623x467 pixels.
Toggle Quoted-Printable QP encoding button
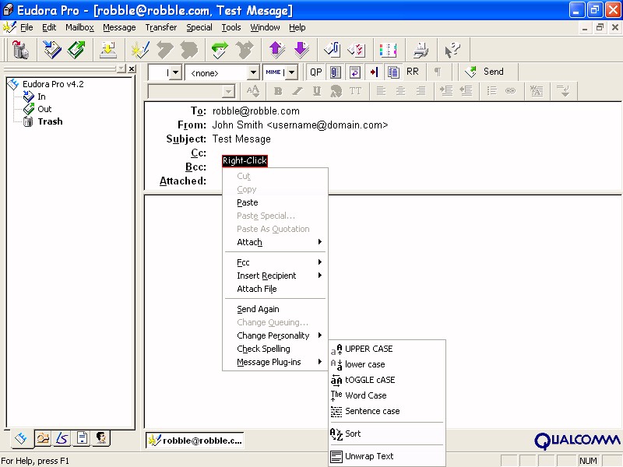[316, 72]
